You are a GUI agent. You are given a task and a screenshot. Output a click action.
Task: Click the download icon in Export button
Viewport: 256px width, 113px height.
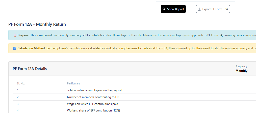point(199,9)
